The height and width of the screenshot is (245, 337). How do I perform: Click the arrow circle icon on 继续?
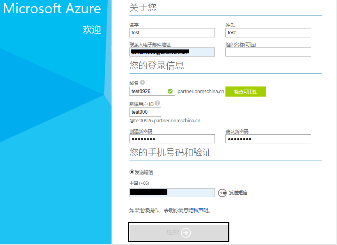pyautogui.click(x=186, y=233)
